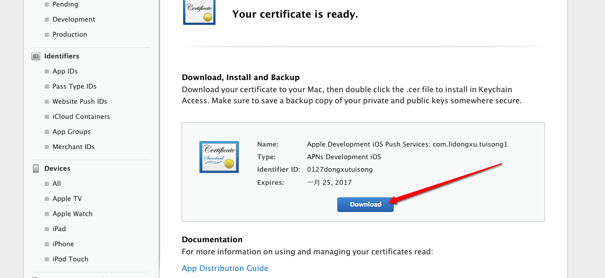Screen dimensions: 605x278
Task: Click the blue Download button
Action: [366, 204]
